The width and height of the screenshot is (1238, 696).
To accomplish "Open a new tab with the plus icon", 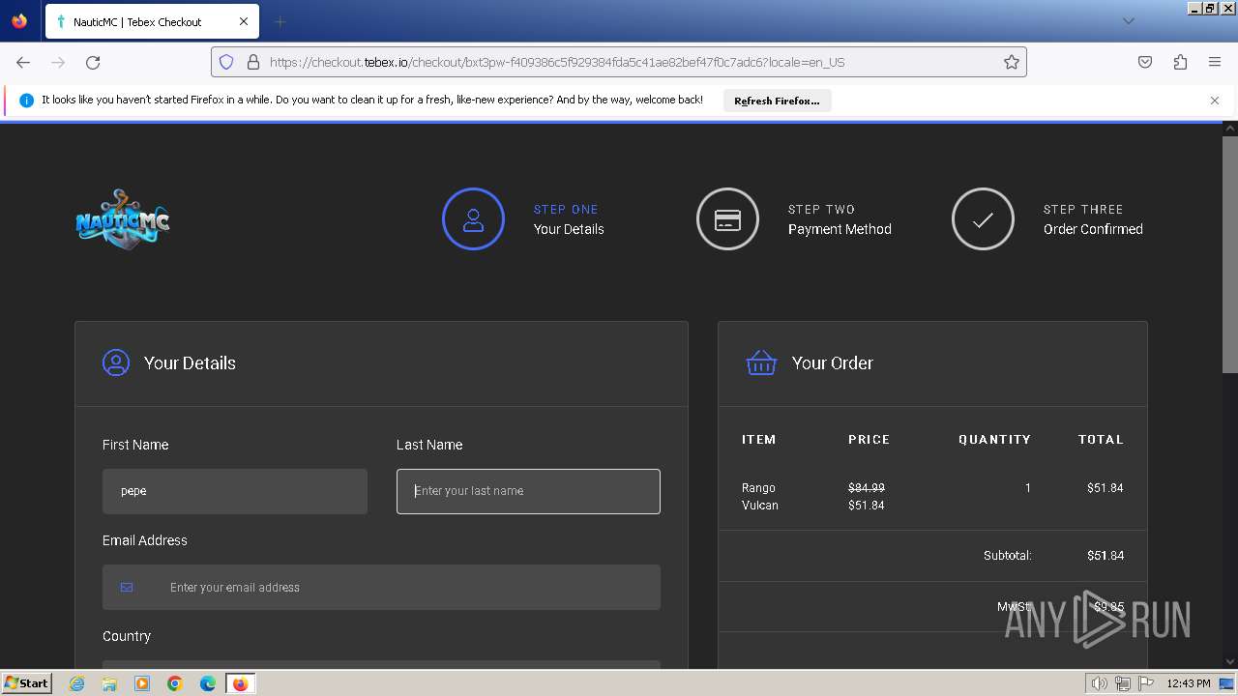I will pyautogui.click(x=280, y=21).
